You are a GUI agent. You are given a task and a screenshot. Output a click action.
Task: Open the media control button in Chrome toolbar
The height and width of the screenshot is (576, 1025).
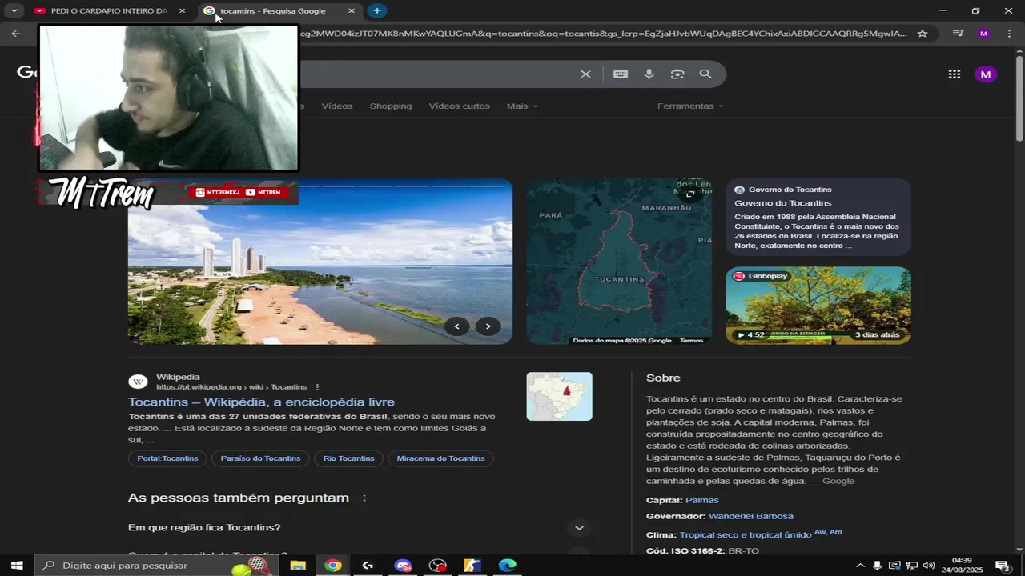958,34
